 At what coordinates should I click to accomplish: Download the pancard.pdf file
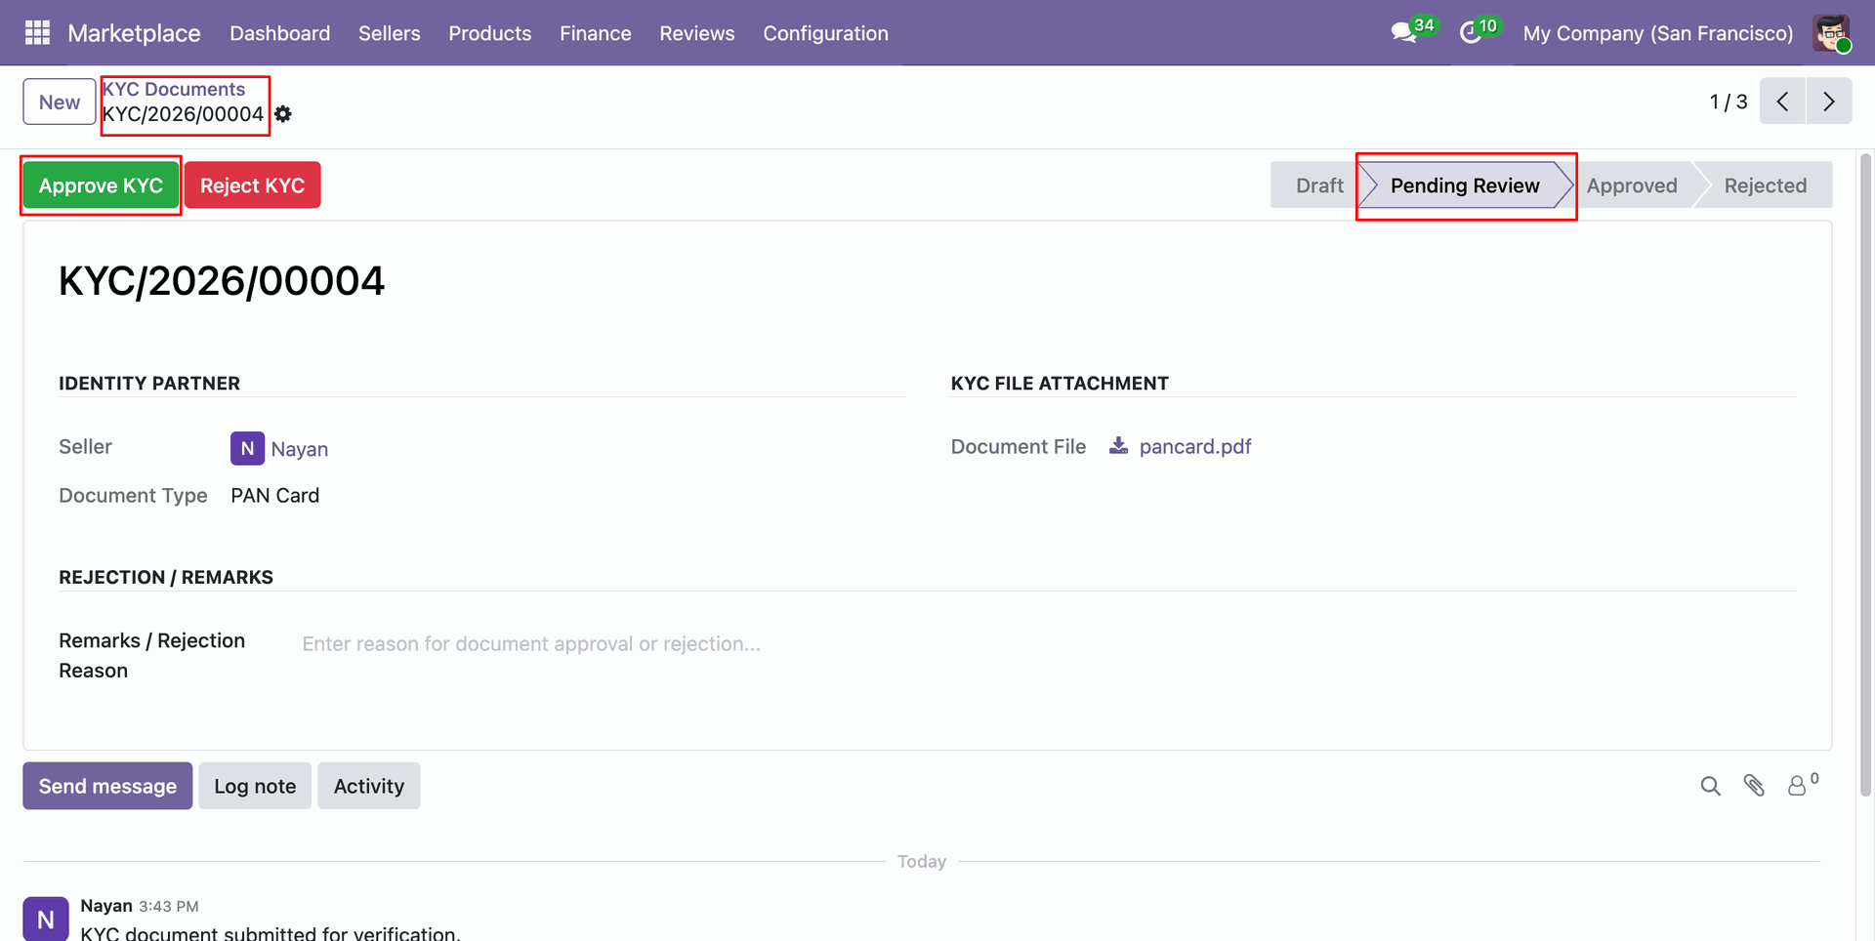pyautogui.click(x=1195, y=446)
